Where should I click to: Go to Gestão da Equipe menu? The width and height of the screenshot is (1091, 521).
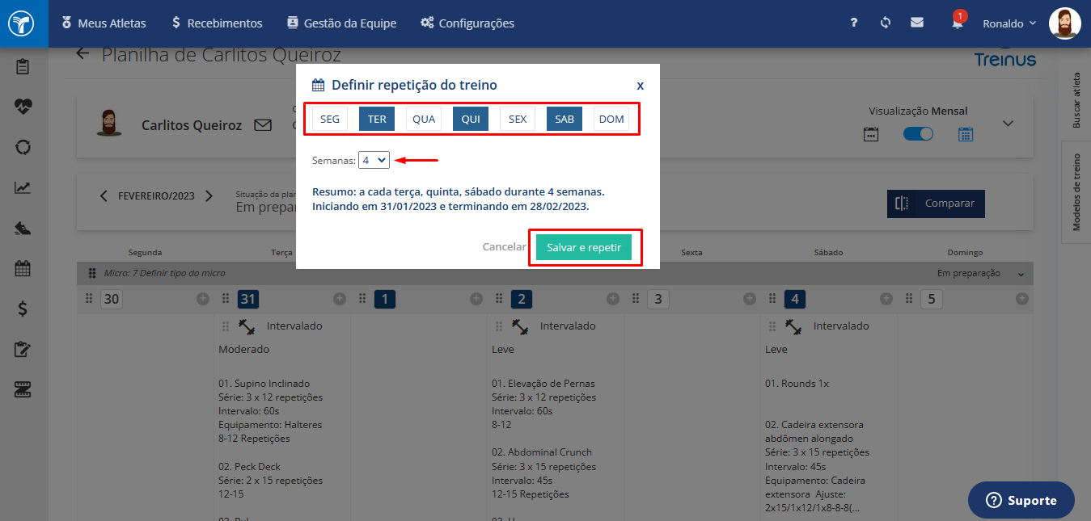[x=341, y=23]
